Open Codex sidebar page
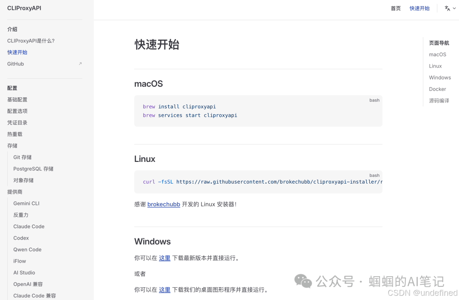The width and height of the screenshot is (459, 300). pyautogui.click(x=21, y=238)
